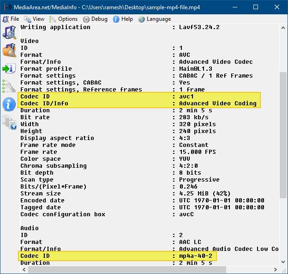Open the File menu
Viewport: 288px width, 274px height.
(11, 19)
